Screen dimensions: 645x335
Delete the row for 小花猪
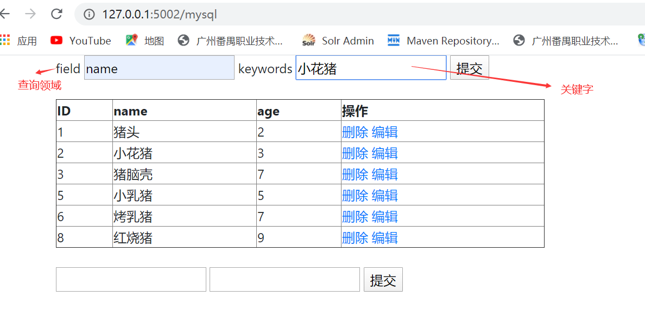click(x=355, y=152)
